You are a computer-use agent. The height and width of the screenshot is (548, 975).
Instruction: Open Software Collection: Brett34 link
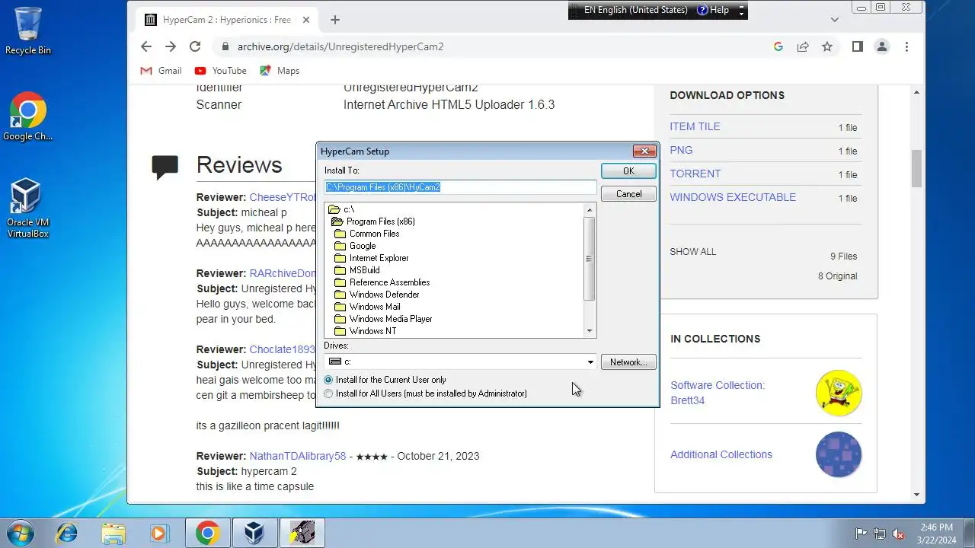coord(718,393)
